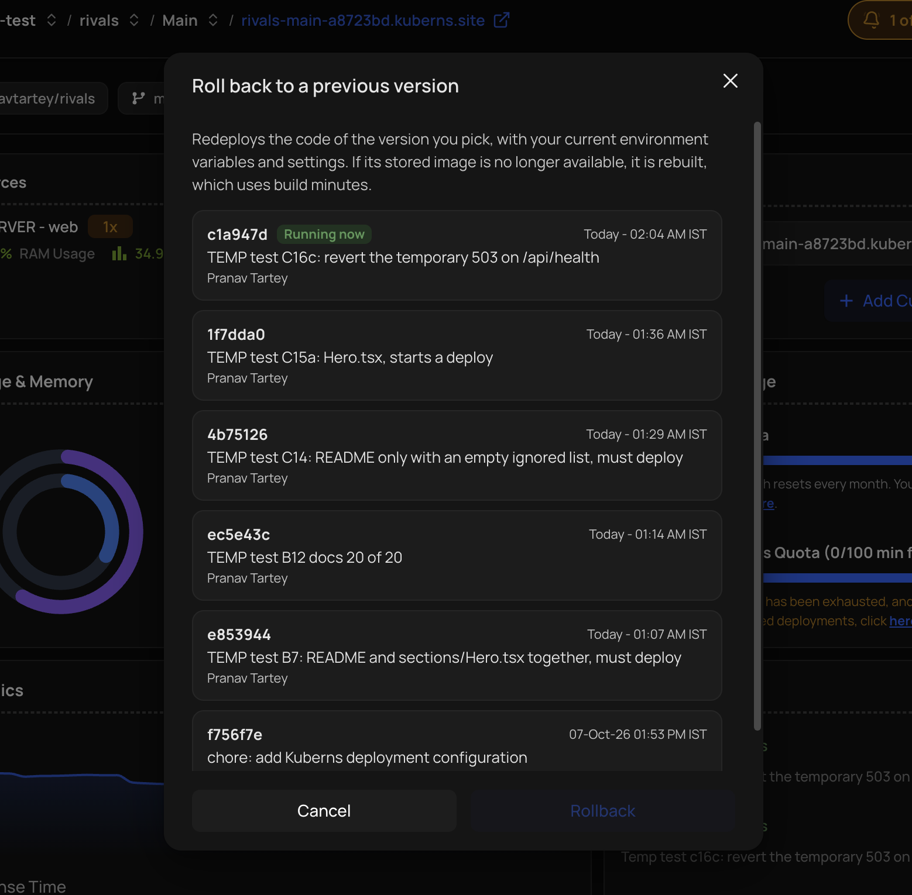Click the Roll back to a previous version title
The width and height of the screenshot is (912, 895).
(x=325, y=86)
